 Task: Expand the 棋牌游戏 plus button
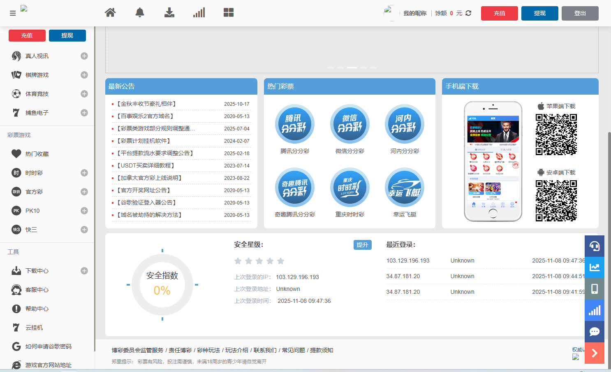[x=84, y=75]
